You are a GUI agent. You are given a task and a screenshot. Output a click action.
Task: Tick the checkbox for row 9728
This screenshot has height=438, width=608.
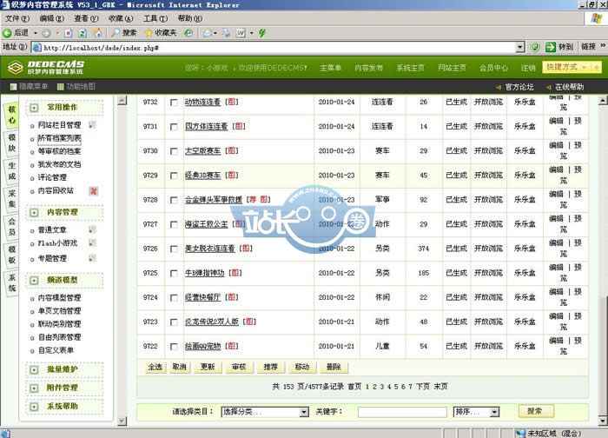(174, 200)
